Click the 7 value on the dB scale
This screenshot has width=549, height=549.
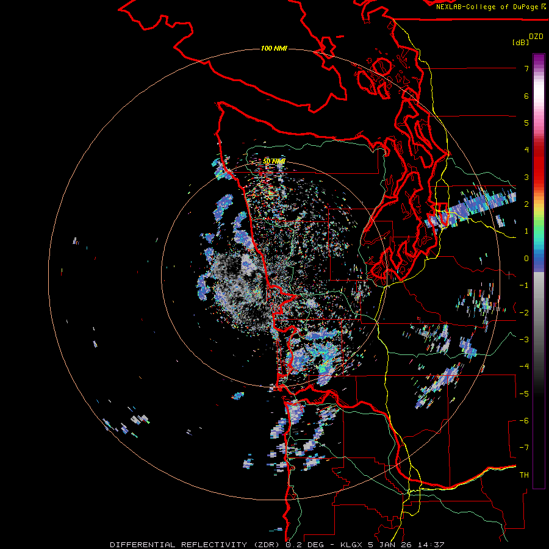coord(526,68)
